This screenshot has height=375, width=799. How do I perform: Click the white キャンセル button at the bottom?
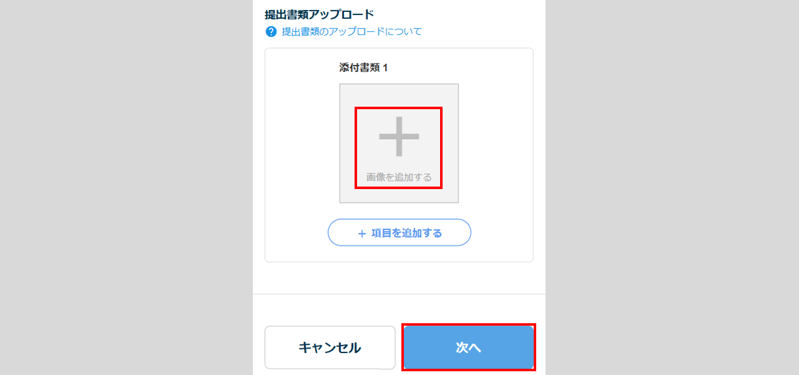[x=330, y=348]
